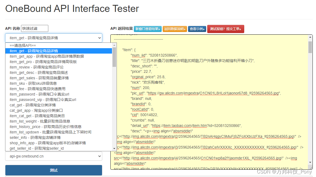This screenshot has height=177, width=316.
Task: Pick seller_info 获得淘宝店铺详情 option
Action: 59,137
